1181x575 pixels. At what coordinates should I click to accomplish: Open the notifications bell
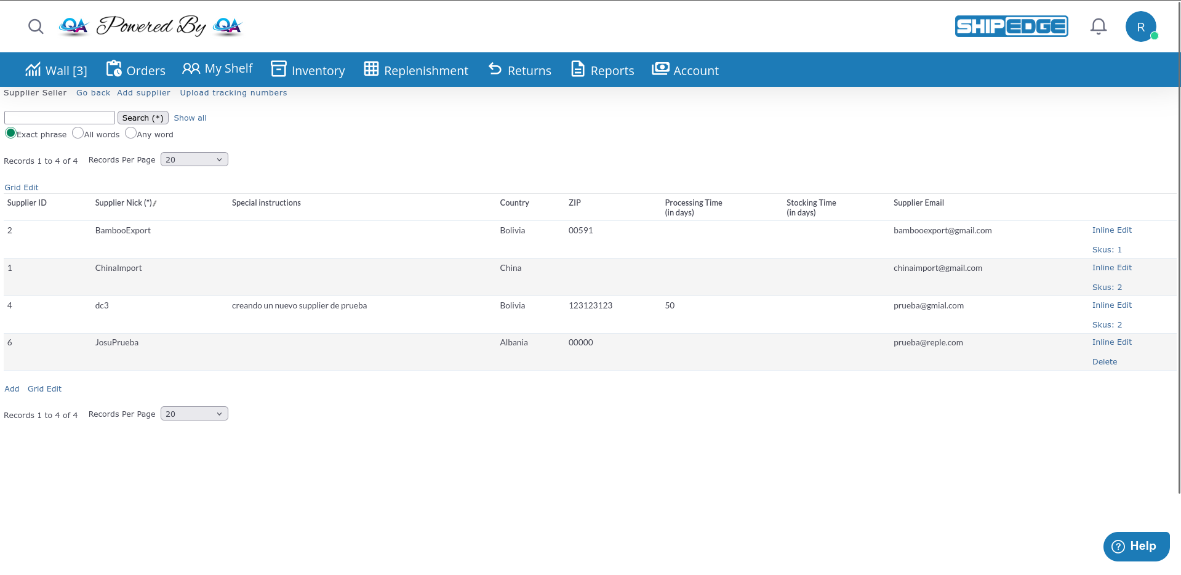pos(1098,26)
